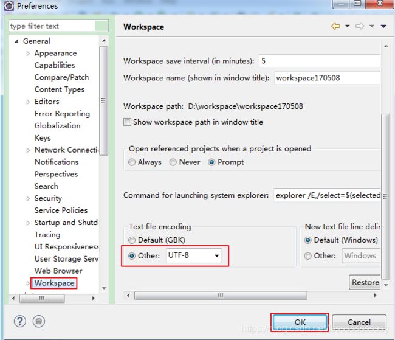Open the view menu triangle at top right
The height and width of the screenshot is (340, 395).
point(383,26)
